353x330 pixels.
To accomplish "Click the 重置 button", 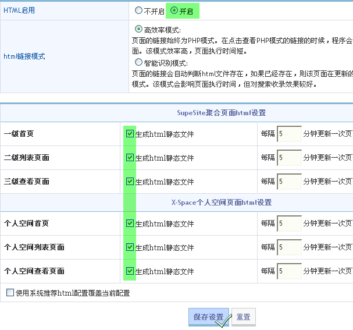I will (244, 317).
